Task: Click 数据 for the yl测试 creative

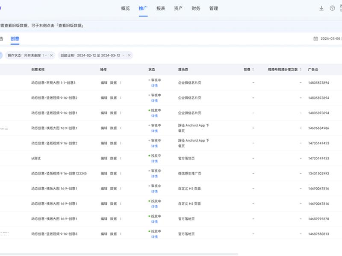Action: pyautogui.click(x=113, y=158)
